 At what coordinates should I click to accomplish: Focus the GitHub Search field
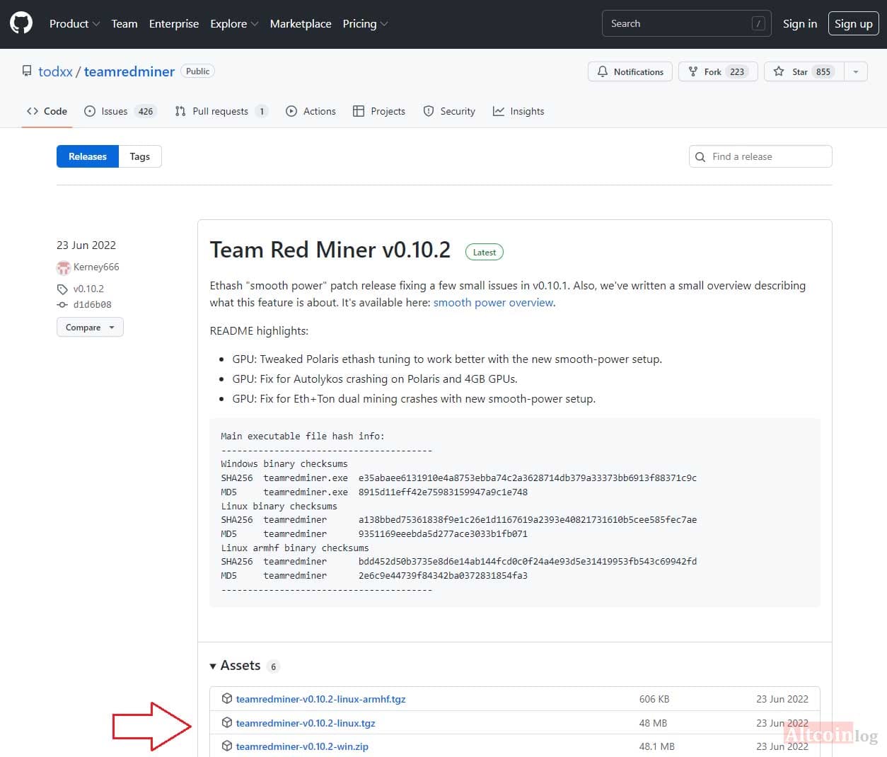click(x=686, y=23)
